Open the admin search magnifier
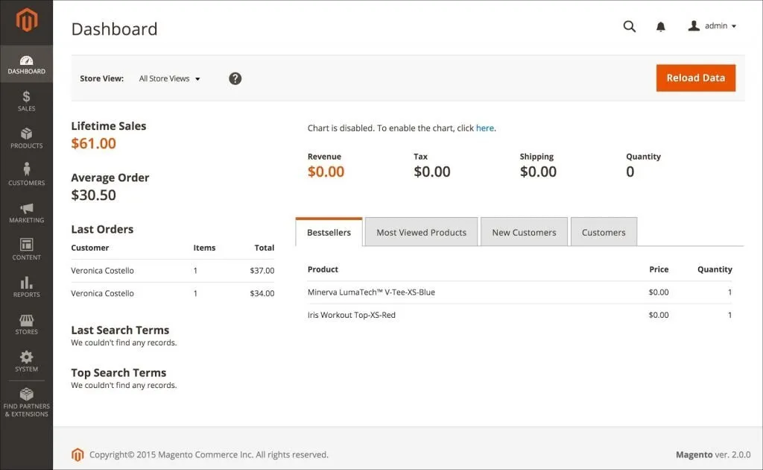 (629, 26)
